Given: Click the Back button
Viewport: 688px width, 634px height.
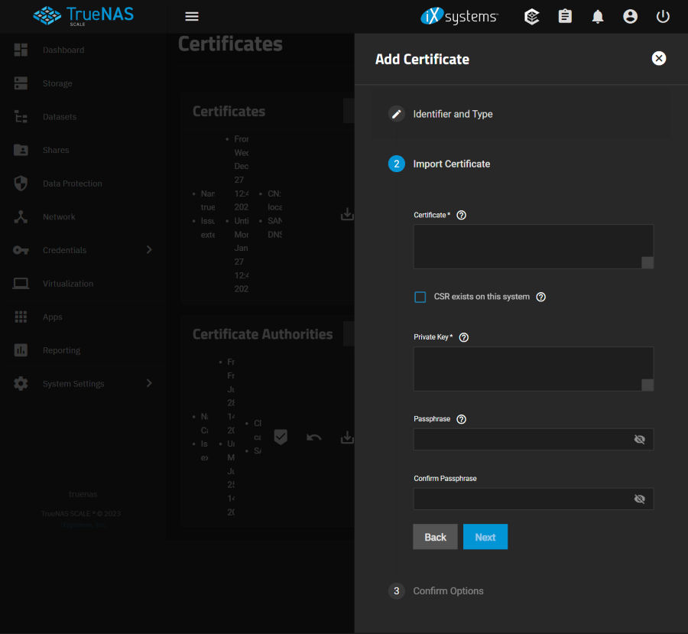Looking at the screenshot, I should click(x=435, y=537).
